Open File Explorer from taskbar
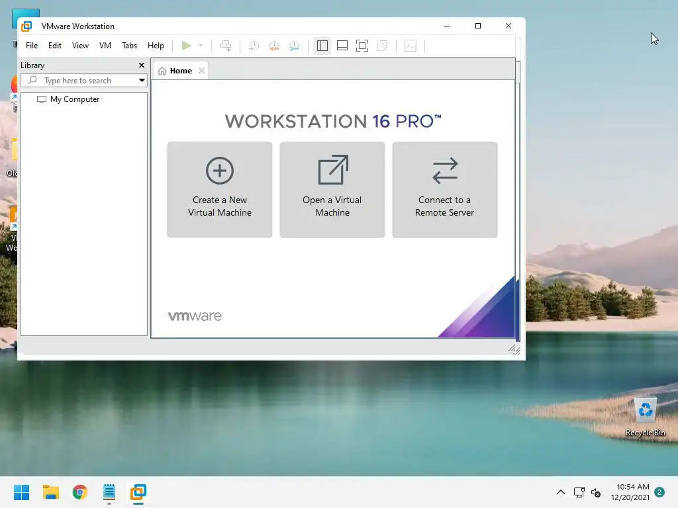678x508 pixels. coord(50,492)
